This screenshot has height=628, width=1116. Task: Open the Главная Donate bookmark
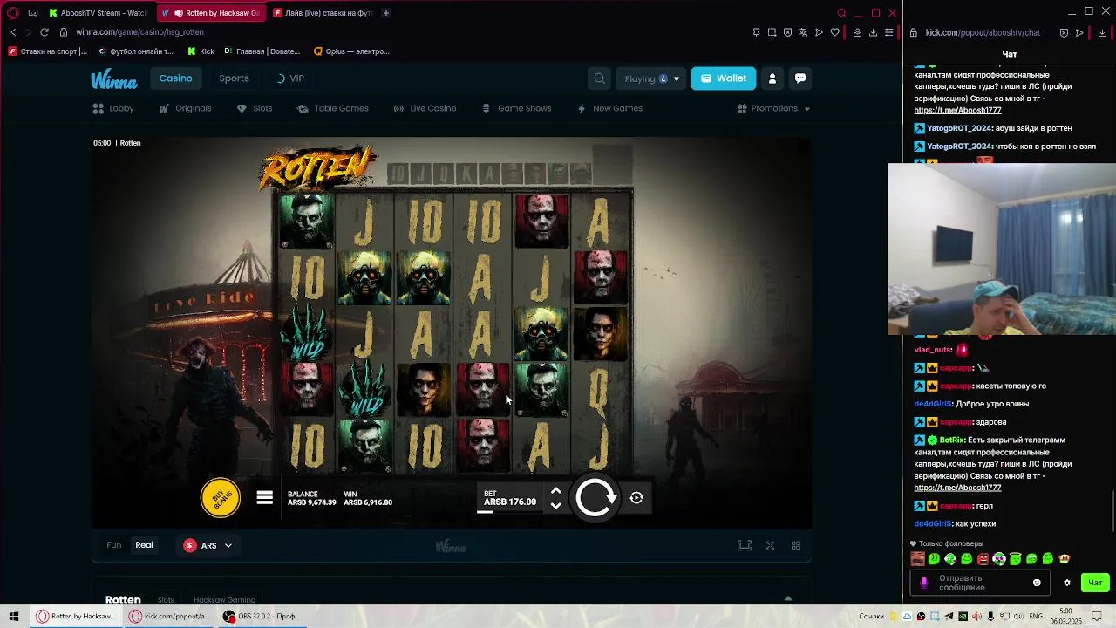click(262, 51)
